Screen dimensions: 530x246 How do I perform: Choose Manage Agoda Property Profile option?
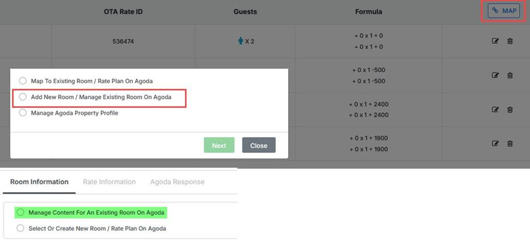(23, 113)
